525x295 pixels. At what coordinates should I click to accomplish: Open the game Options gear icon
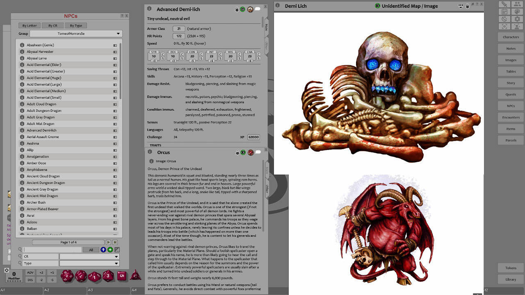[518, 18]
